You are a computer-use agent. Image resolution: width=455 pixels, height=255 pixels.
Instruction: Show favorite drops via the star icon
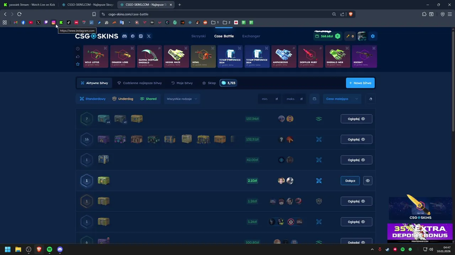(78, 64)
